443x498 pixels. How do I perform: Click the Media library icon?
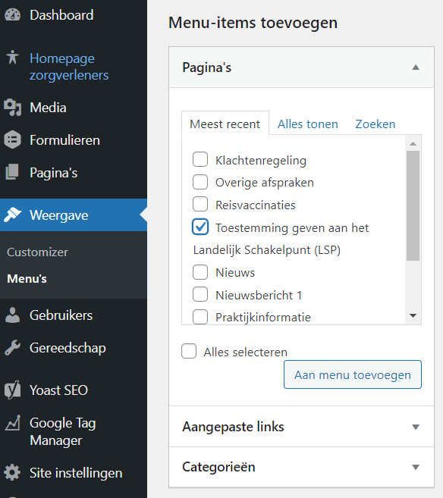(12, 108)
